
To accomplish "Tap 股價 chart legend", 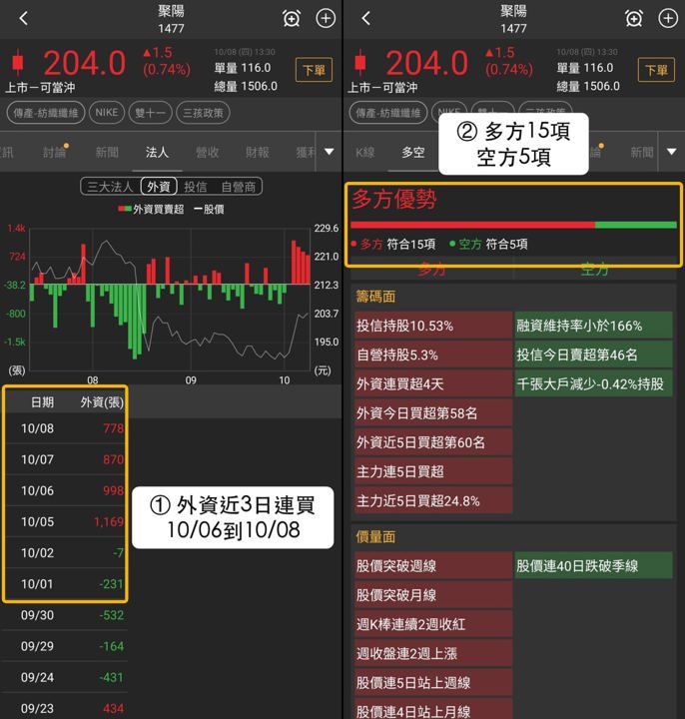I will click(x=209, y=209).
